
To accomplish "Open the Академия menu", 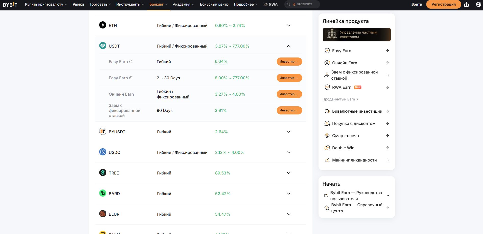I will coord(183,4).
